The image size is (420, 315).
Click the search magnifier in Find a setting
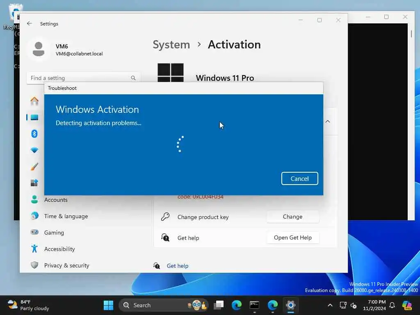point(133,78)
